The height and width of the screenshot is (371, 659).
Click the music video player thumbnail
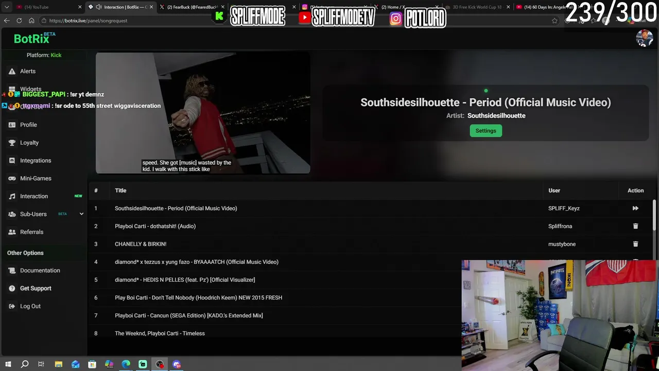pos(203,113)
